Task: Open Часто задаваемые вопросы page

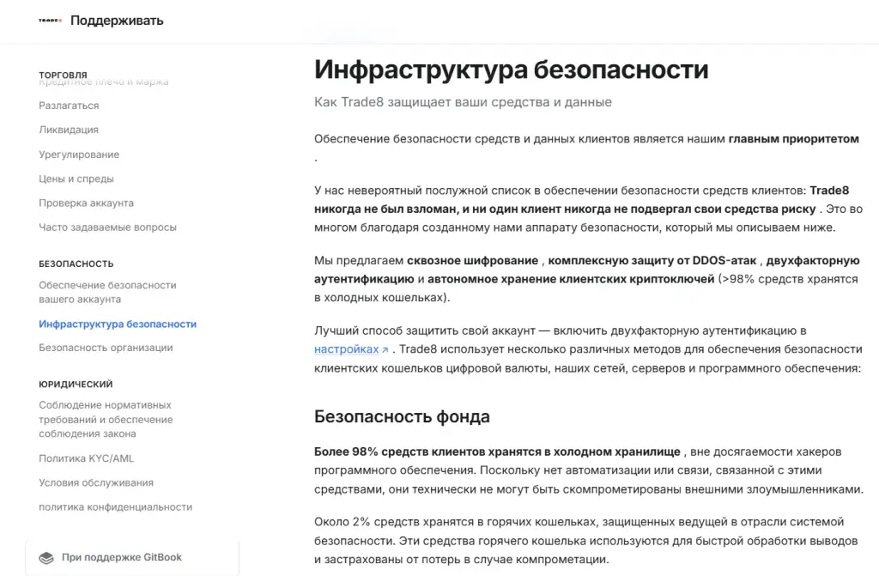Action: (x=107, y=227)
